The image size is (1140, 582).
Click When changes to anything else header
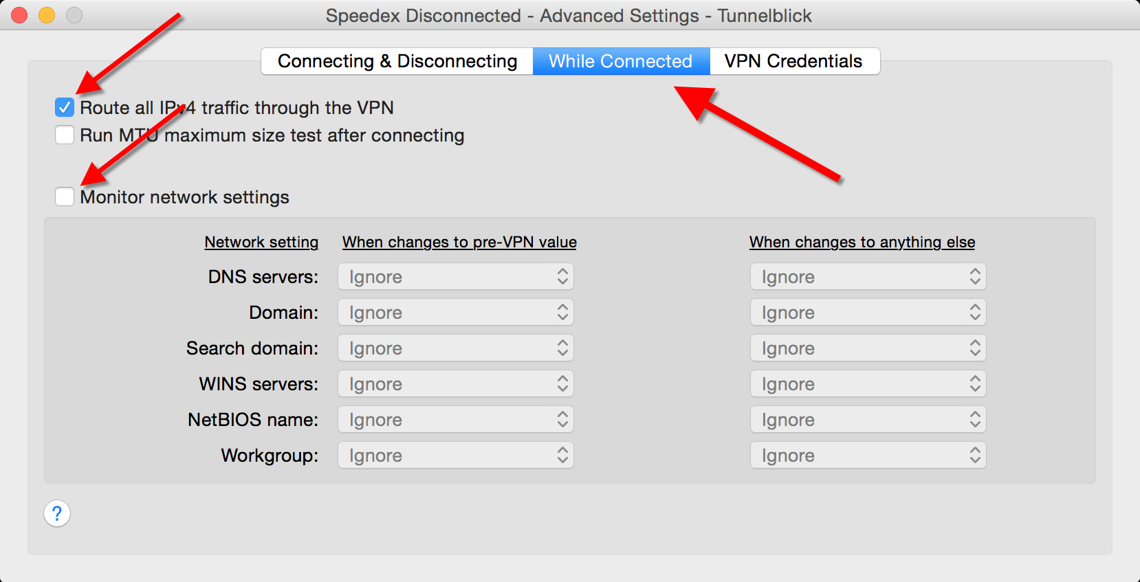point(862,242)
